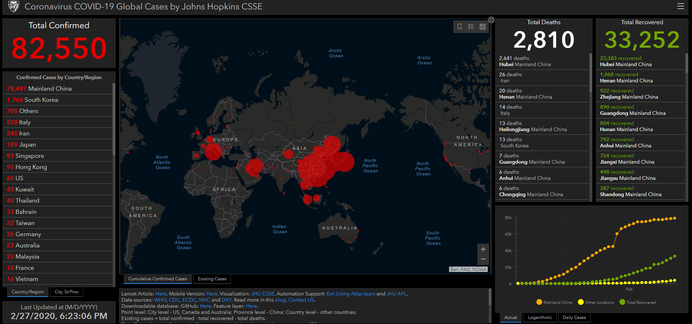Open the Feature layer Here link
Viewport: 692px width, 324px height.
pos(252,306)
